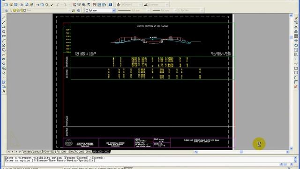Select the Arc draw tool
Image resolution: width=300 pixels, height=169 pixels.
[4, 41]
